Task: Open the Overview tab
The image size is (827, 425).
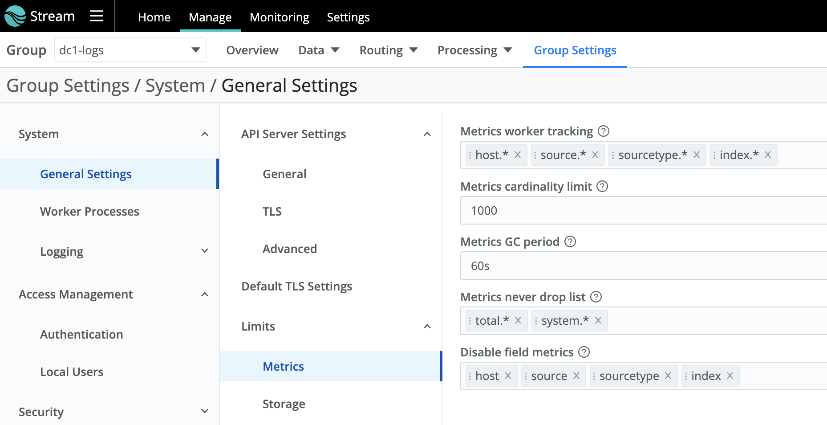Action: point(252,50)
